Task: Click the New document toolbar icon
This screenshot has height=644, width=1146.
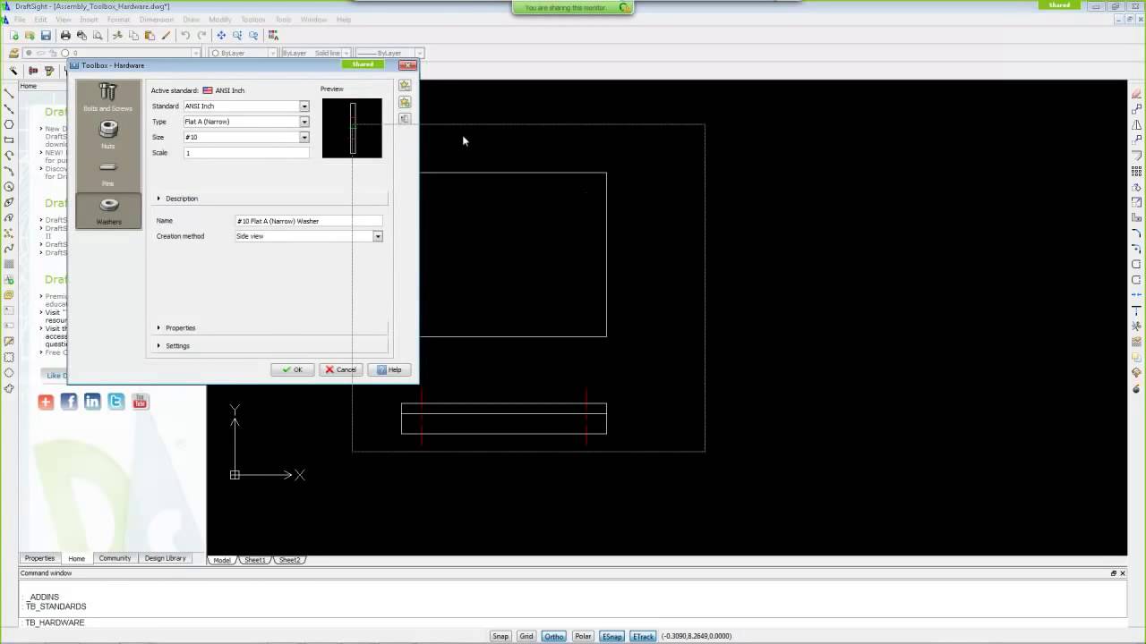Action: tap(13, 36)
